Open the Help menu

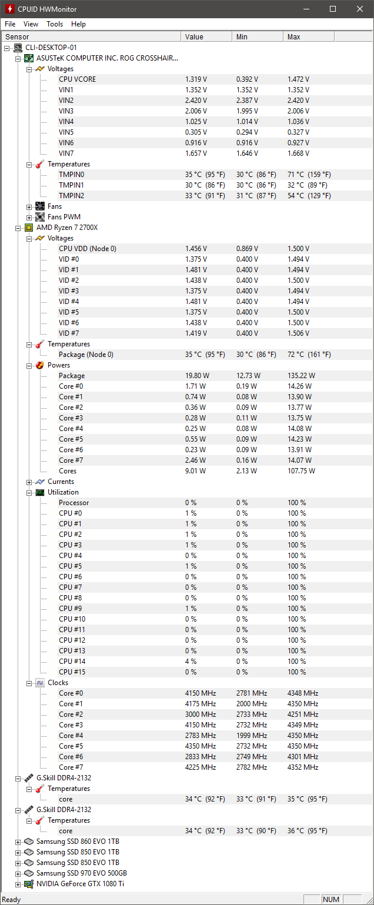(x=78, y=24)
